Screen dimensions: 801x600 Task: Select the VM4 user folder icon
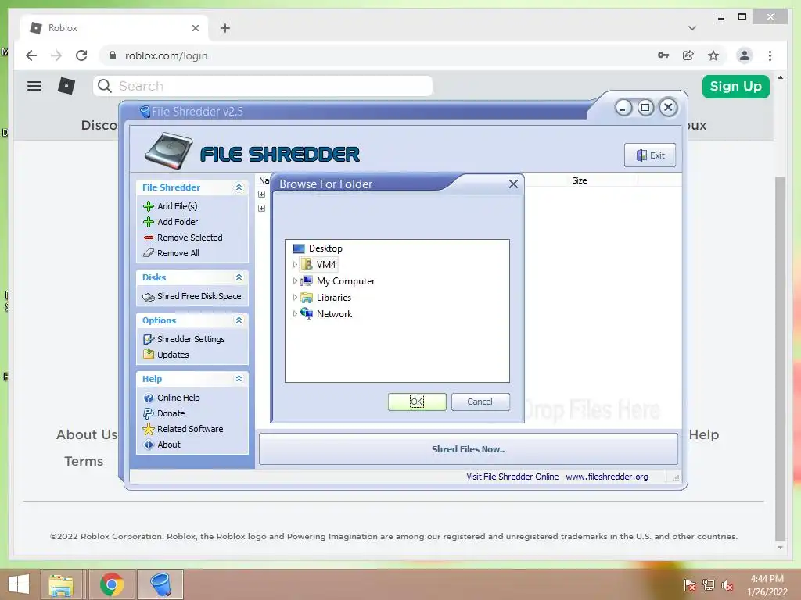(307, 265)
